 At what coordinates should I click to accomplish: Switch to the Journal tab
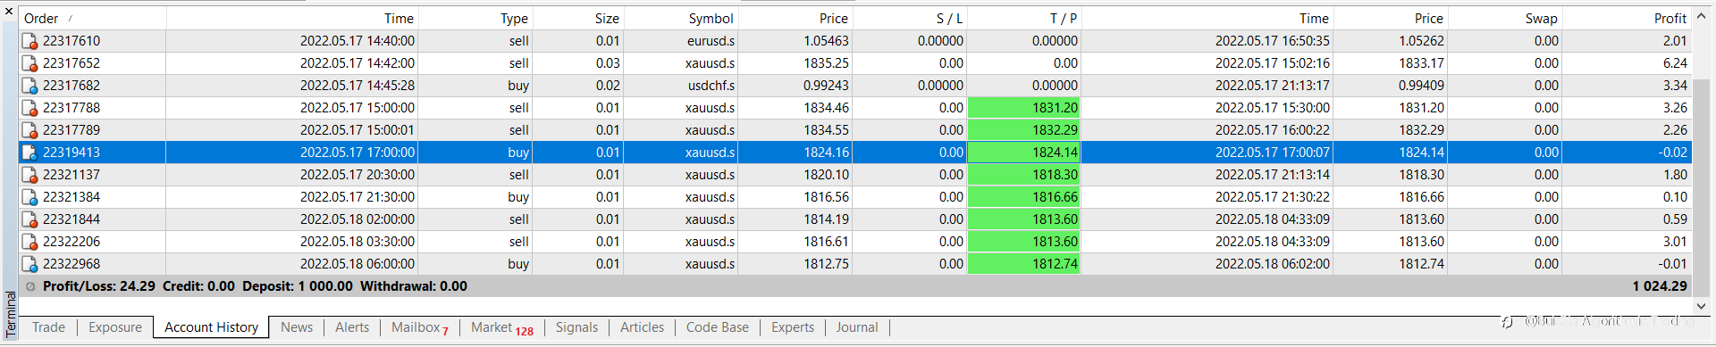857,327
